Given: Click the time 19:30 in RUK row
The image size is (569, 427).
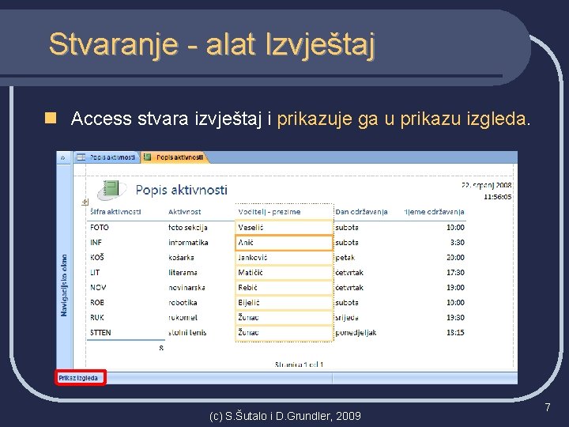Looking at the screenshot, I should (455, 318).
